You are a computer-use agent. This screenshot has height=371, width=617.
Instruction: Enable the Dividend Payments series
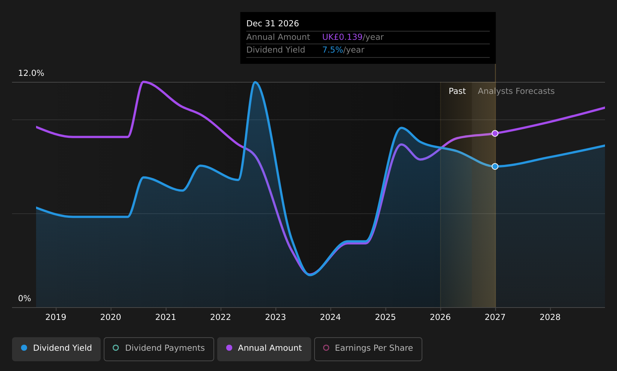[x=159, y=349]
